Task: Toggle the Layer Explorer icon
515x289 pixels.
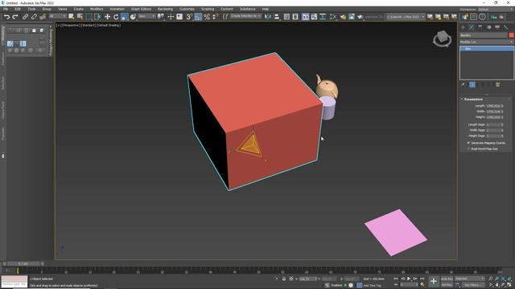Action: tap(295, 17)
